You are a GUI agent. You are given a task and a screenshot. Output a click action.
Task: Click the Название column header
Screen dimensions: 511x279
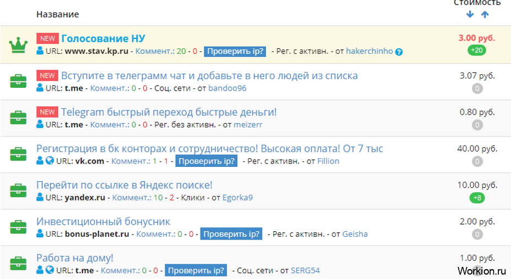click(x=58, y=14)
